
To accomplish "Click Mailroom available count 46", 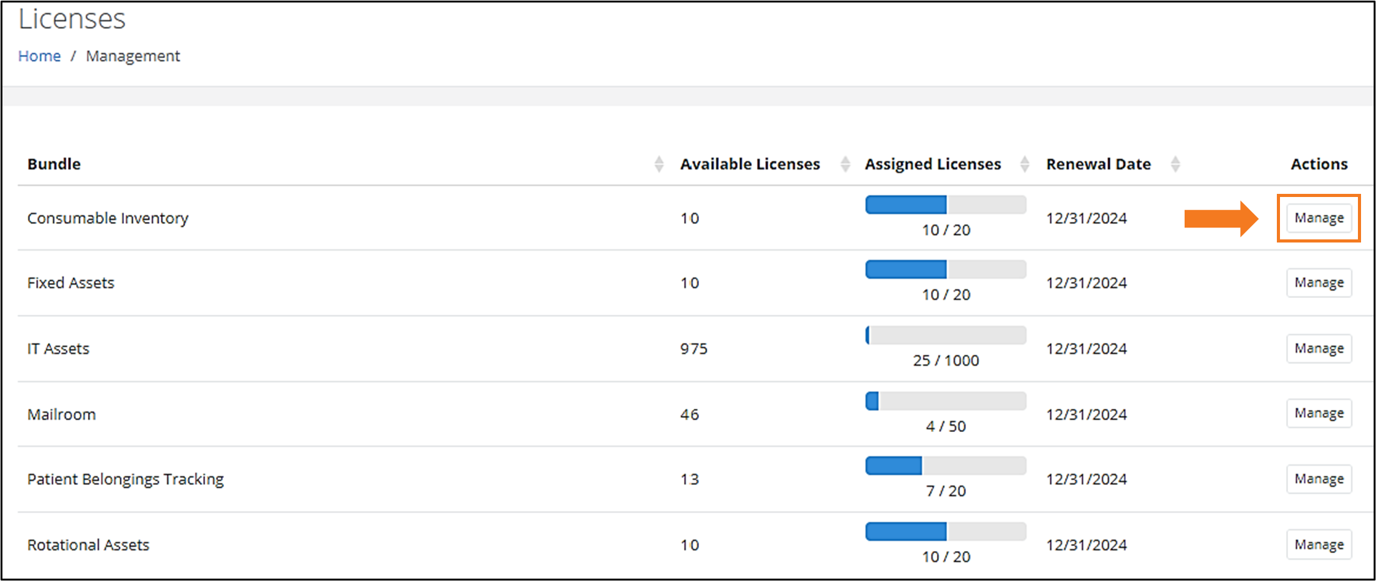I will pos(690,415).
